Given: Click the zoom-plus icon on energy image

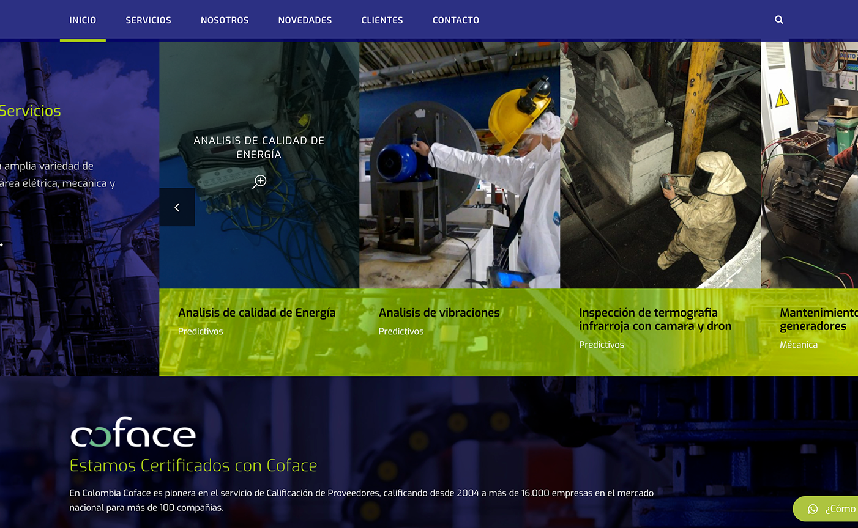Looking at the screenshot, I should pos(259,182).
